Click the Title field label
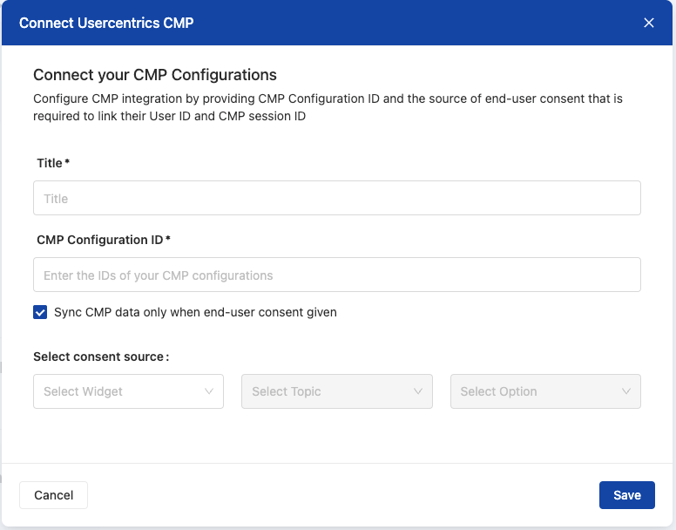 [x=50, y=163]
